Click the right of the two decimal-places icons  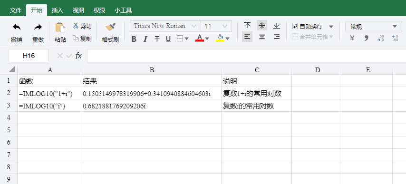(395, 39)
